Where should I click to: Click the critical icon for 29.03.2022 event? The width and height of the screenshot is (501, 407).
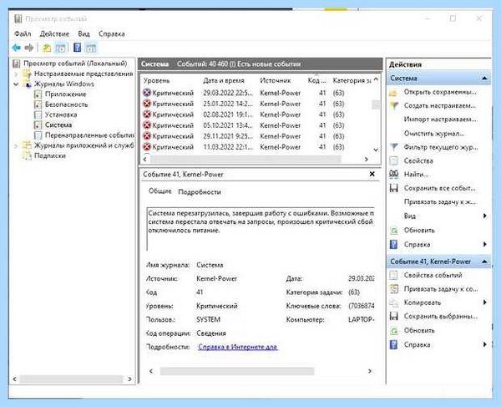click(x=147, y=93)
